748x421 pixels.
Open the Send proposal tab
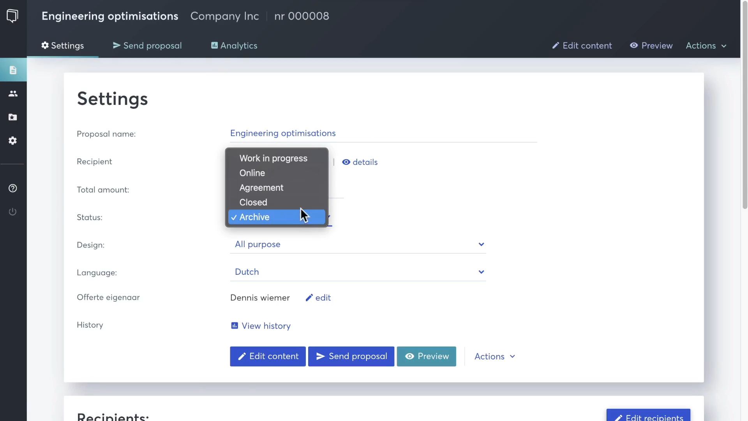[x=147, y=46]
